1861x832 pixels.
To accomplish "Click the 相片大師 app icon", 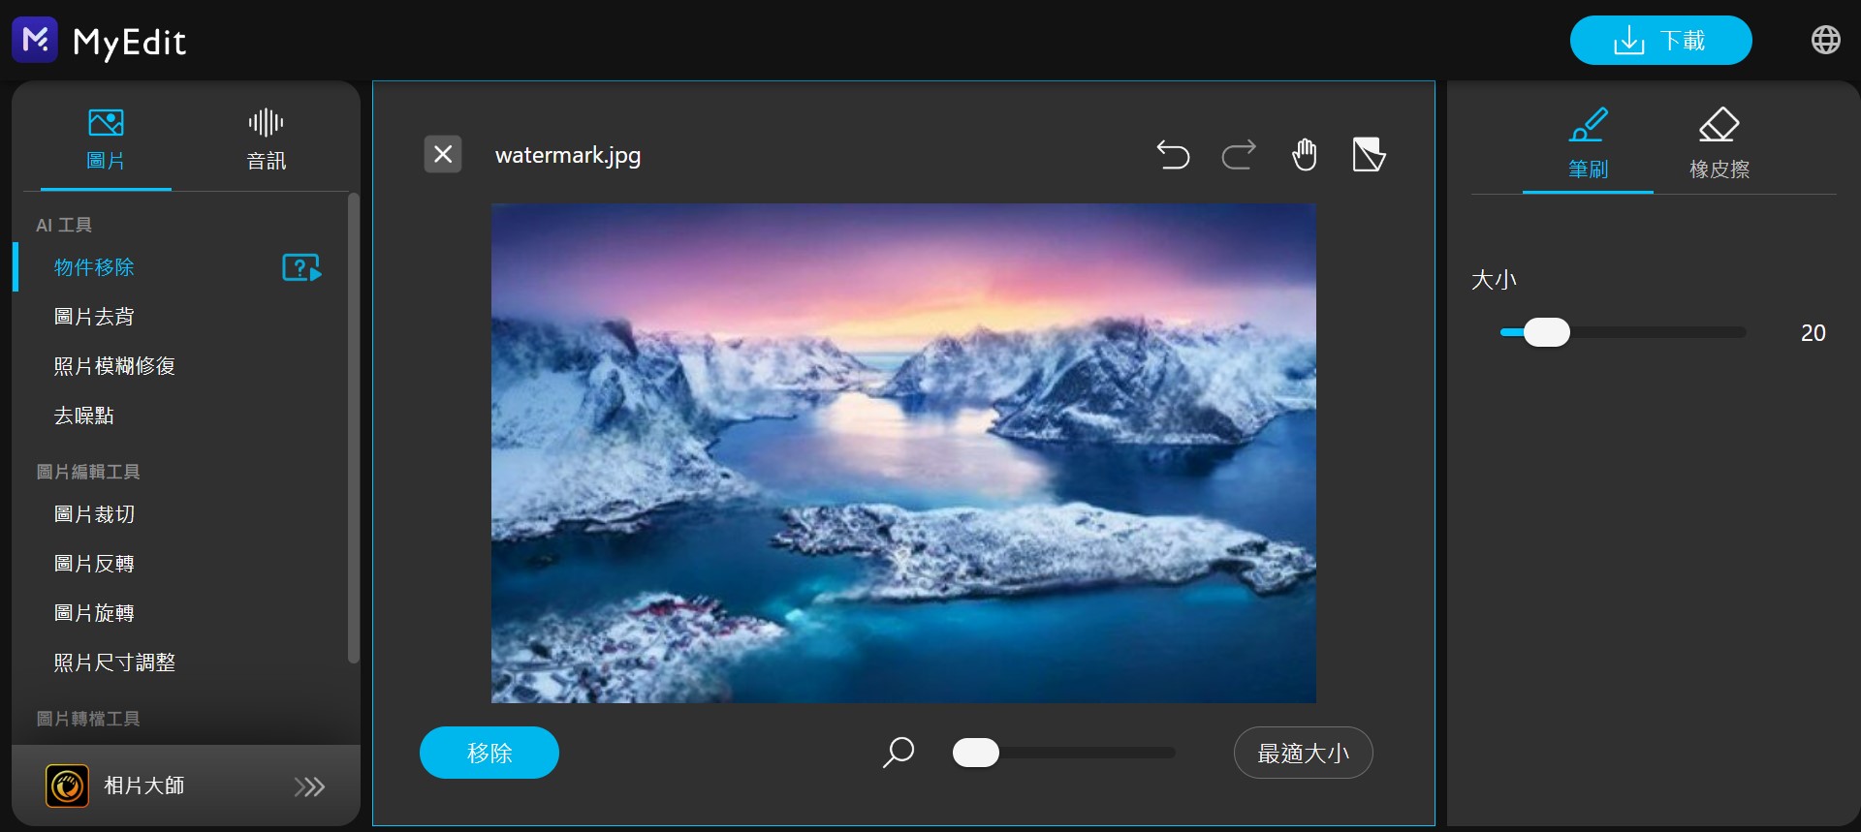I will pos(67,786).
